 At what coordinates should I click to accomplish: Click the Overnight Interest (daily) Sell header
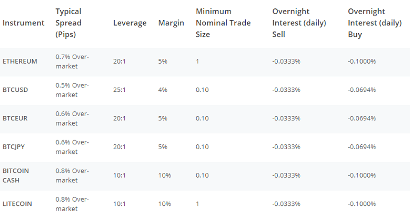[299, 23]
